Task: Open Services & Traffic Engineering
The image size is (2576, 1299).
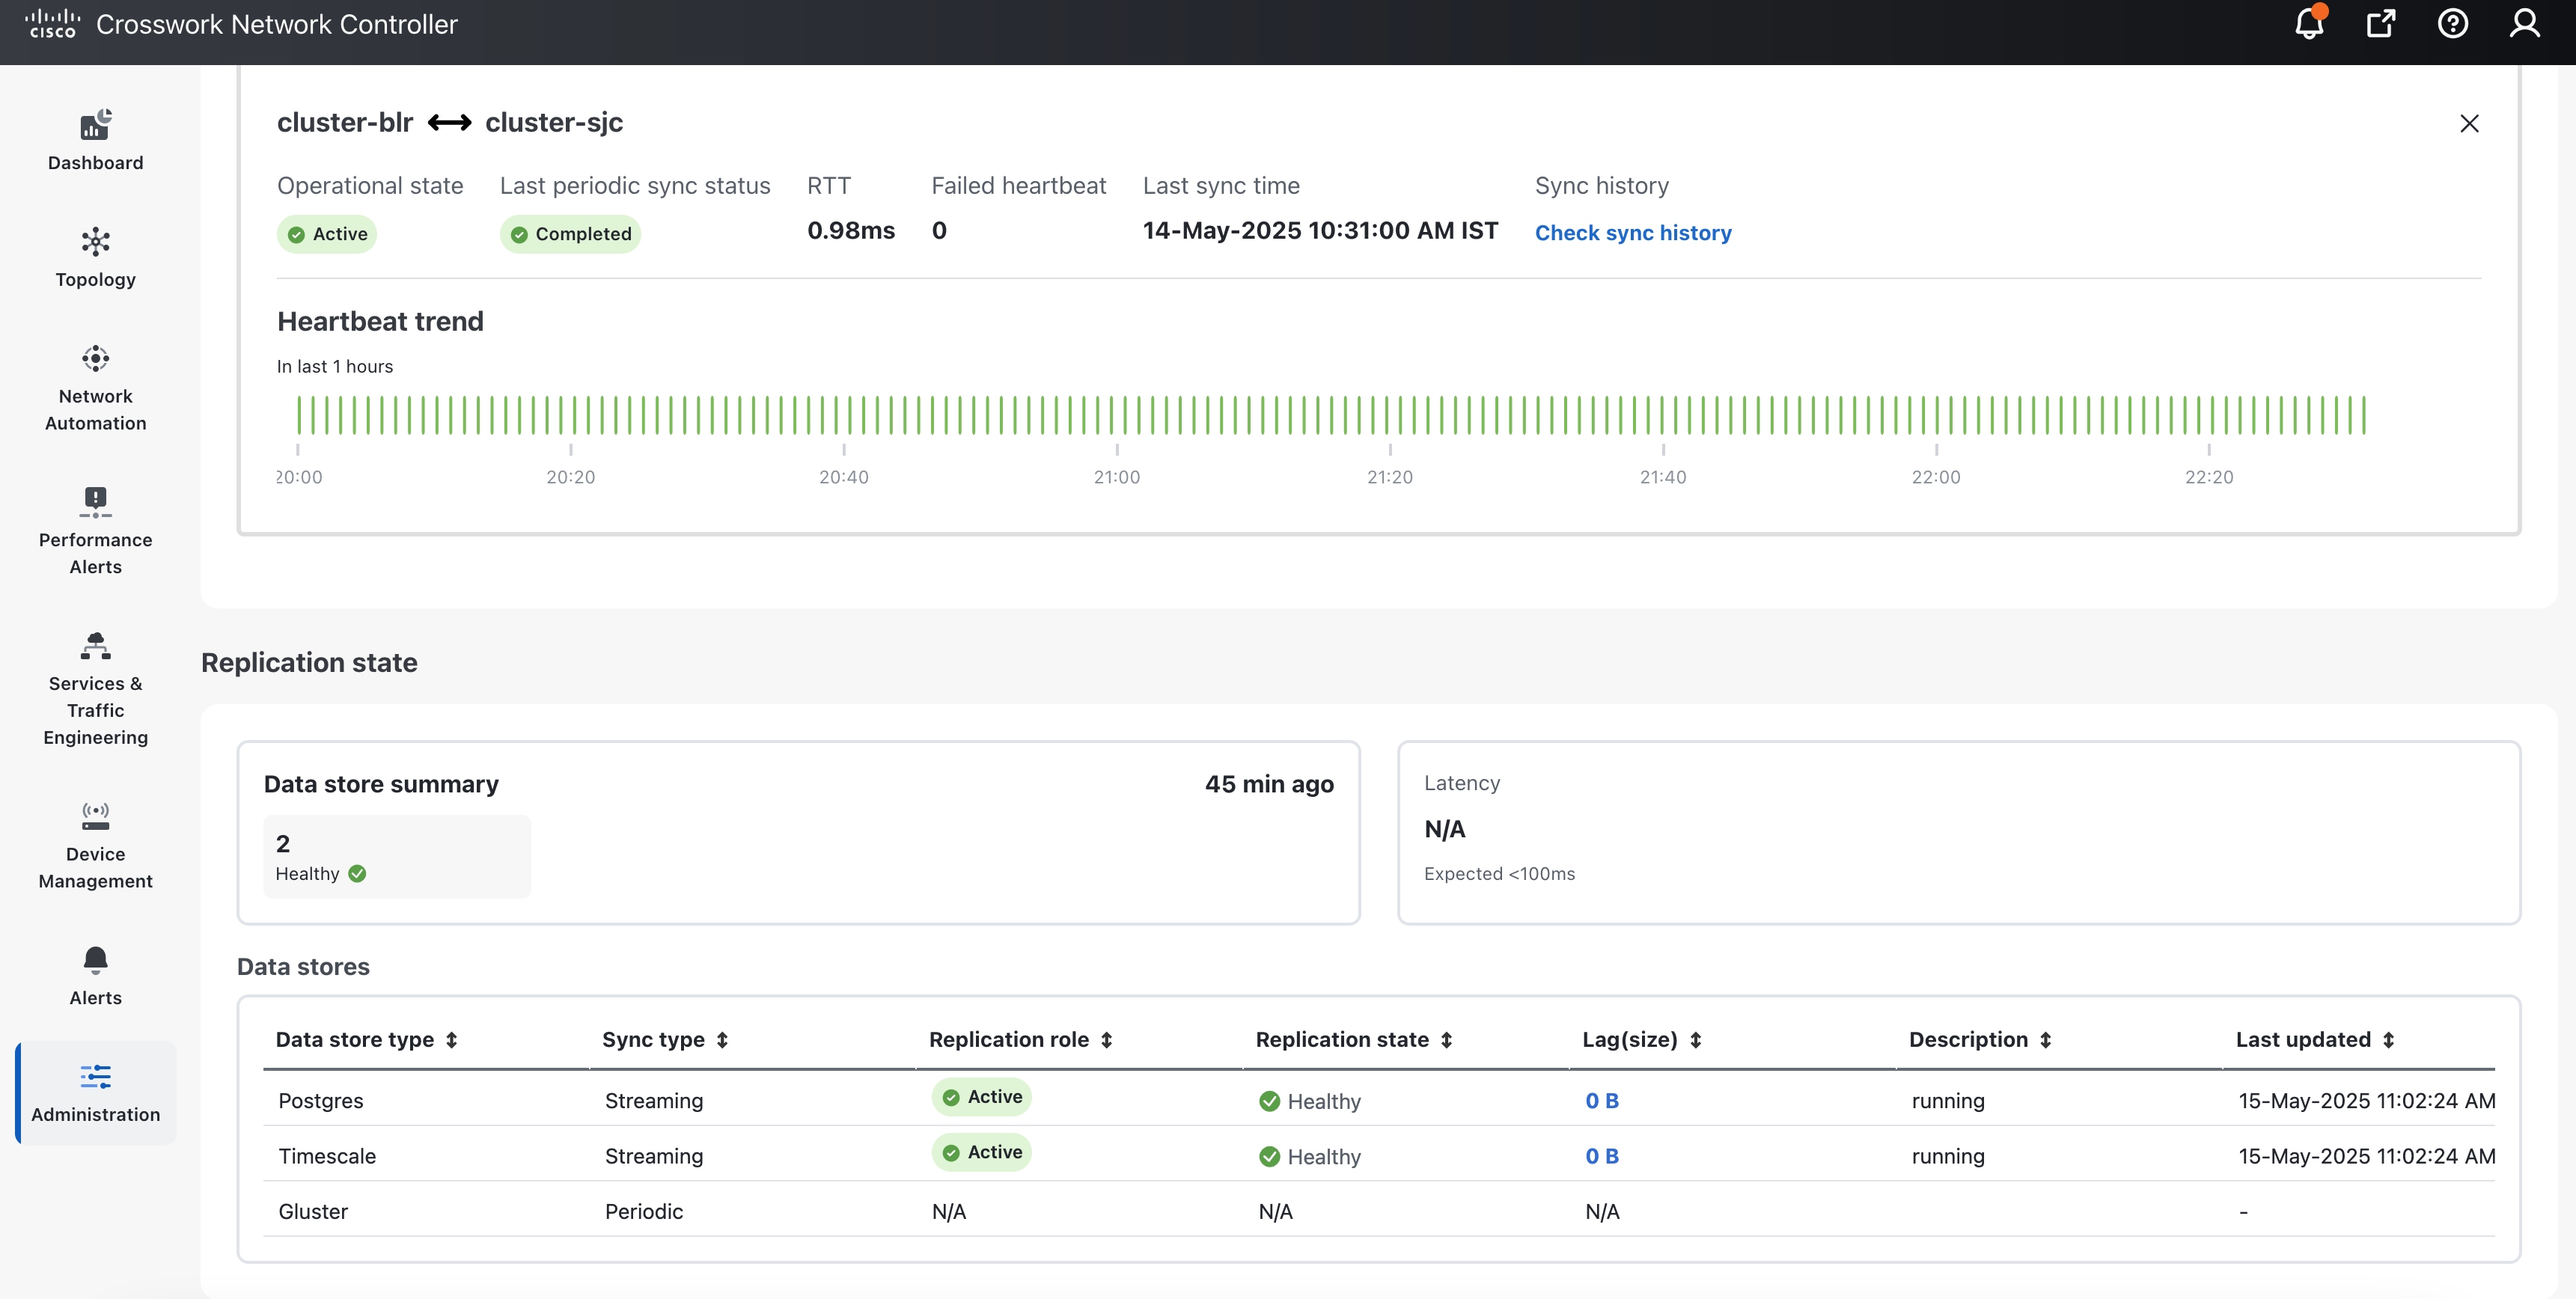Action: pyautogui.click(x=96, y=689)
